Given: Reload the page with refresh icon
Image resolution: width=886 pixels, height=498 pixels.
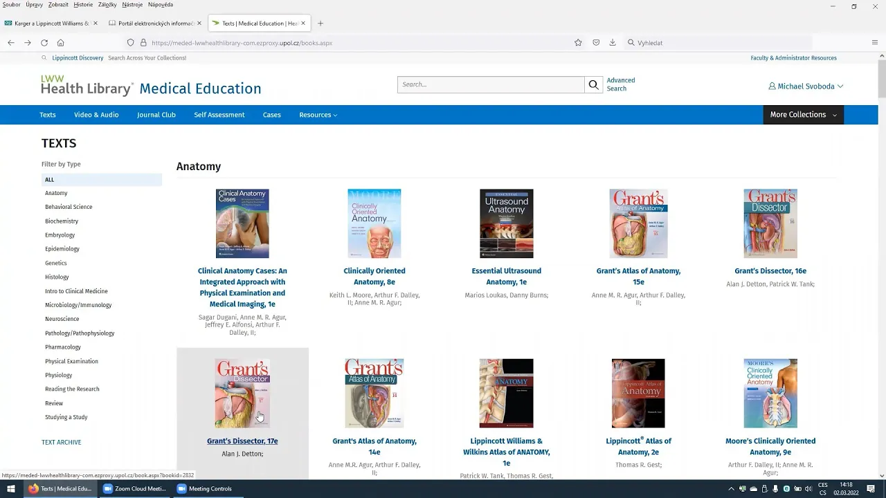Looking at the screenshot, I should point(44,42).
